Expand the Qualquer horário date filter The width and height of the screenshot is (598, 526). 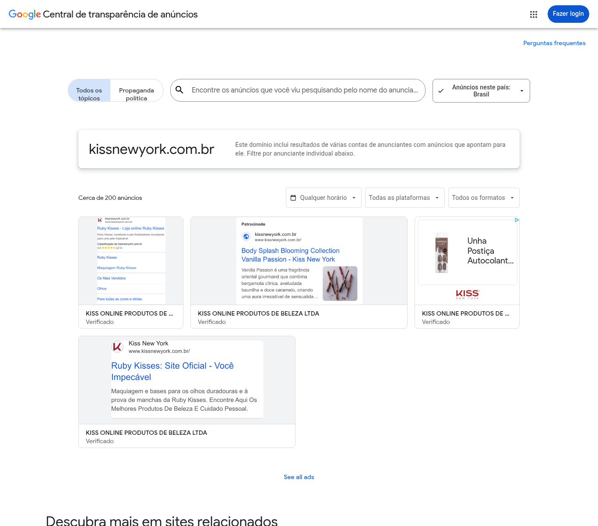tap(324, 198)
